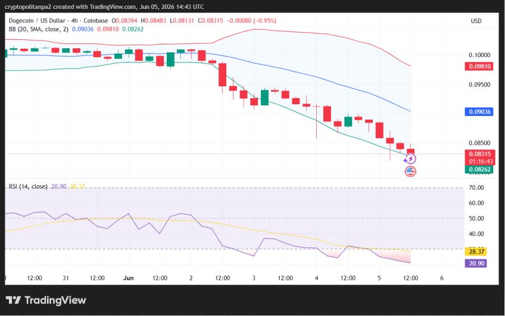
Task: Click the 2 date label on time axis
Action: tap(191, 278)
